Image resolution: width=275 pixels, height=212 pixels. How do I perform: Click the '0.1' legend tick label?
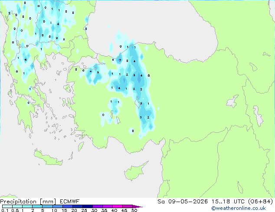(x=5, y=210)
